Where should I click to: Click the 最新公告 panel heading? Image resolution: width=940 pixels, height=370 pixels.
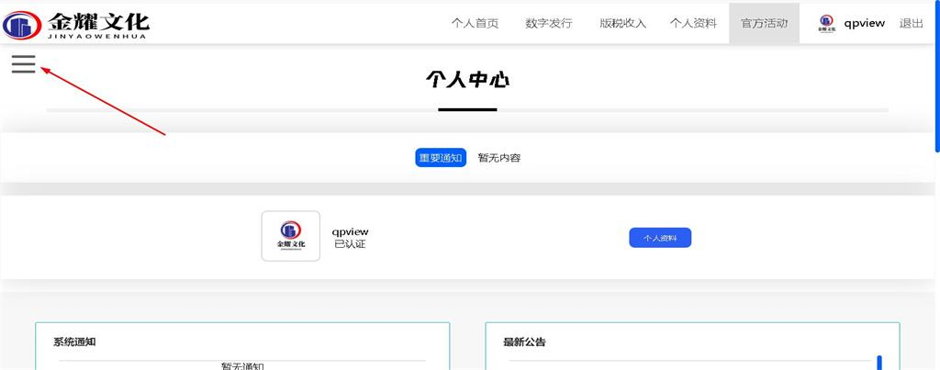tap(524, 342)
